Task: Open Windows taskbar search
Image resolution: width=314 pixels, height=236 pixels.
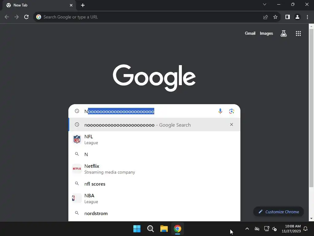Action: [x=150, y=229]
